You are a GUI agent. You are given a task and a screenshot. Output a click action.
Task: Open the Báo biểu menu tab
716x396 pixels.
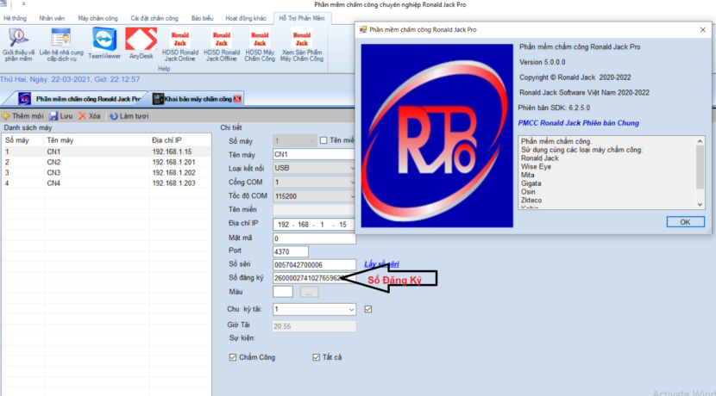202,18
